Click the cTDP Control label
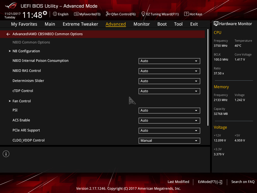 (x=23, y=91)
